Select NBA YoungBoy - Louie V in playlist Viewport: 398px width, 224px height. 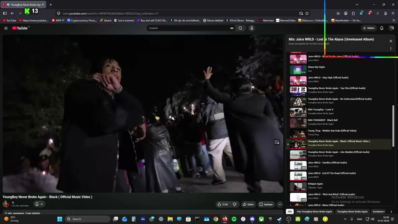pyautogui.click(x=339, y=112)
